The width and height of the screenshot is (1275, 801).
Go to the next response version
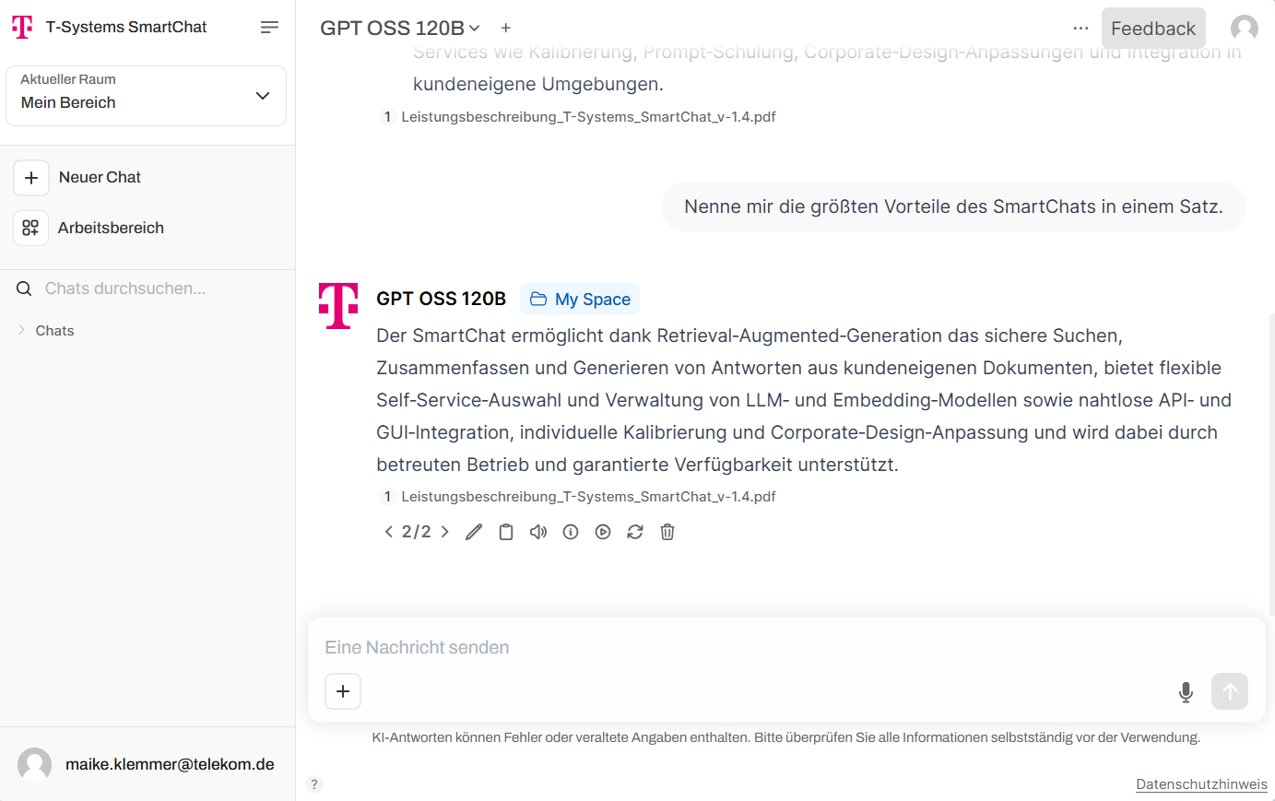tap(445, 532)
